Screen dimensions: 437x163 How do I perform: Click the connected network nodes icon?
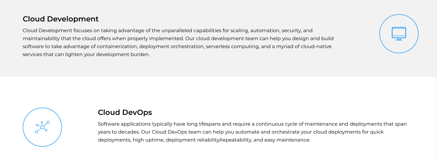click(42, 127)
